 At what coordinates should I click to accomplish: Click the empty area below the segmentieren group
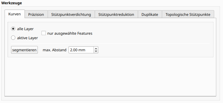pyautogui.click(x=110, y=75)
